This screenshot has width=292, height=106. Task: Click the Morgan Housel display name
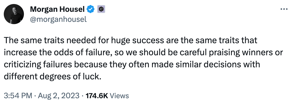pyautogui.click(x=57, y=9)
